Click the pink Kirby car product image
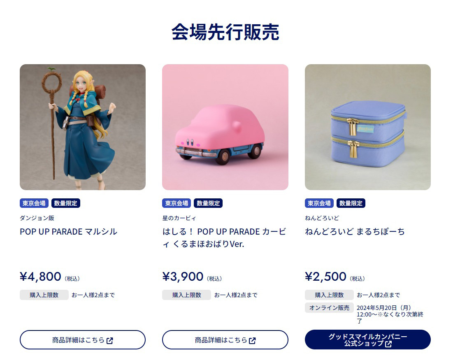The width and height of the screenshot is (460, 363). [225, 127]
